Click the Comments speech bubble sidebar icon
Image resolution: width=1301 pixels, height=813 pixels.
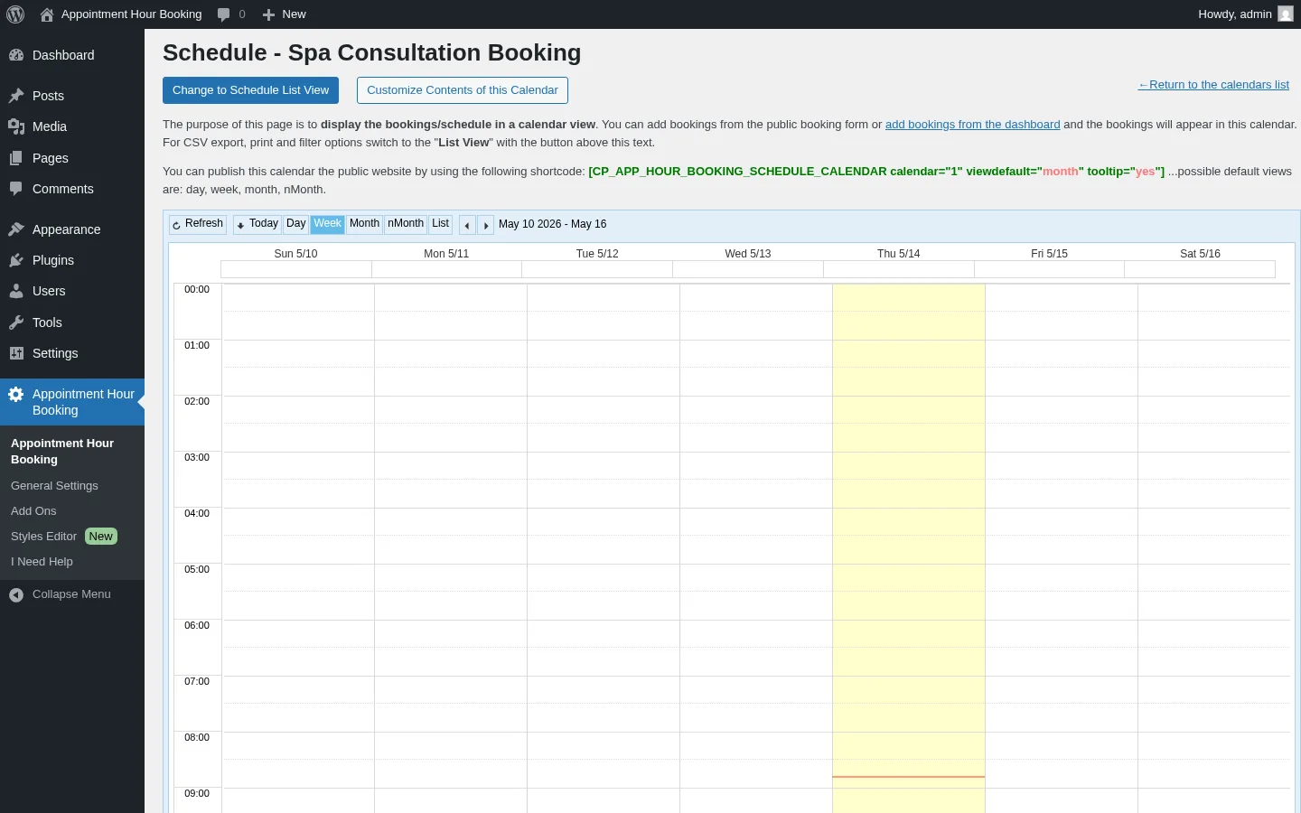pos(16,189)
